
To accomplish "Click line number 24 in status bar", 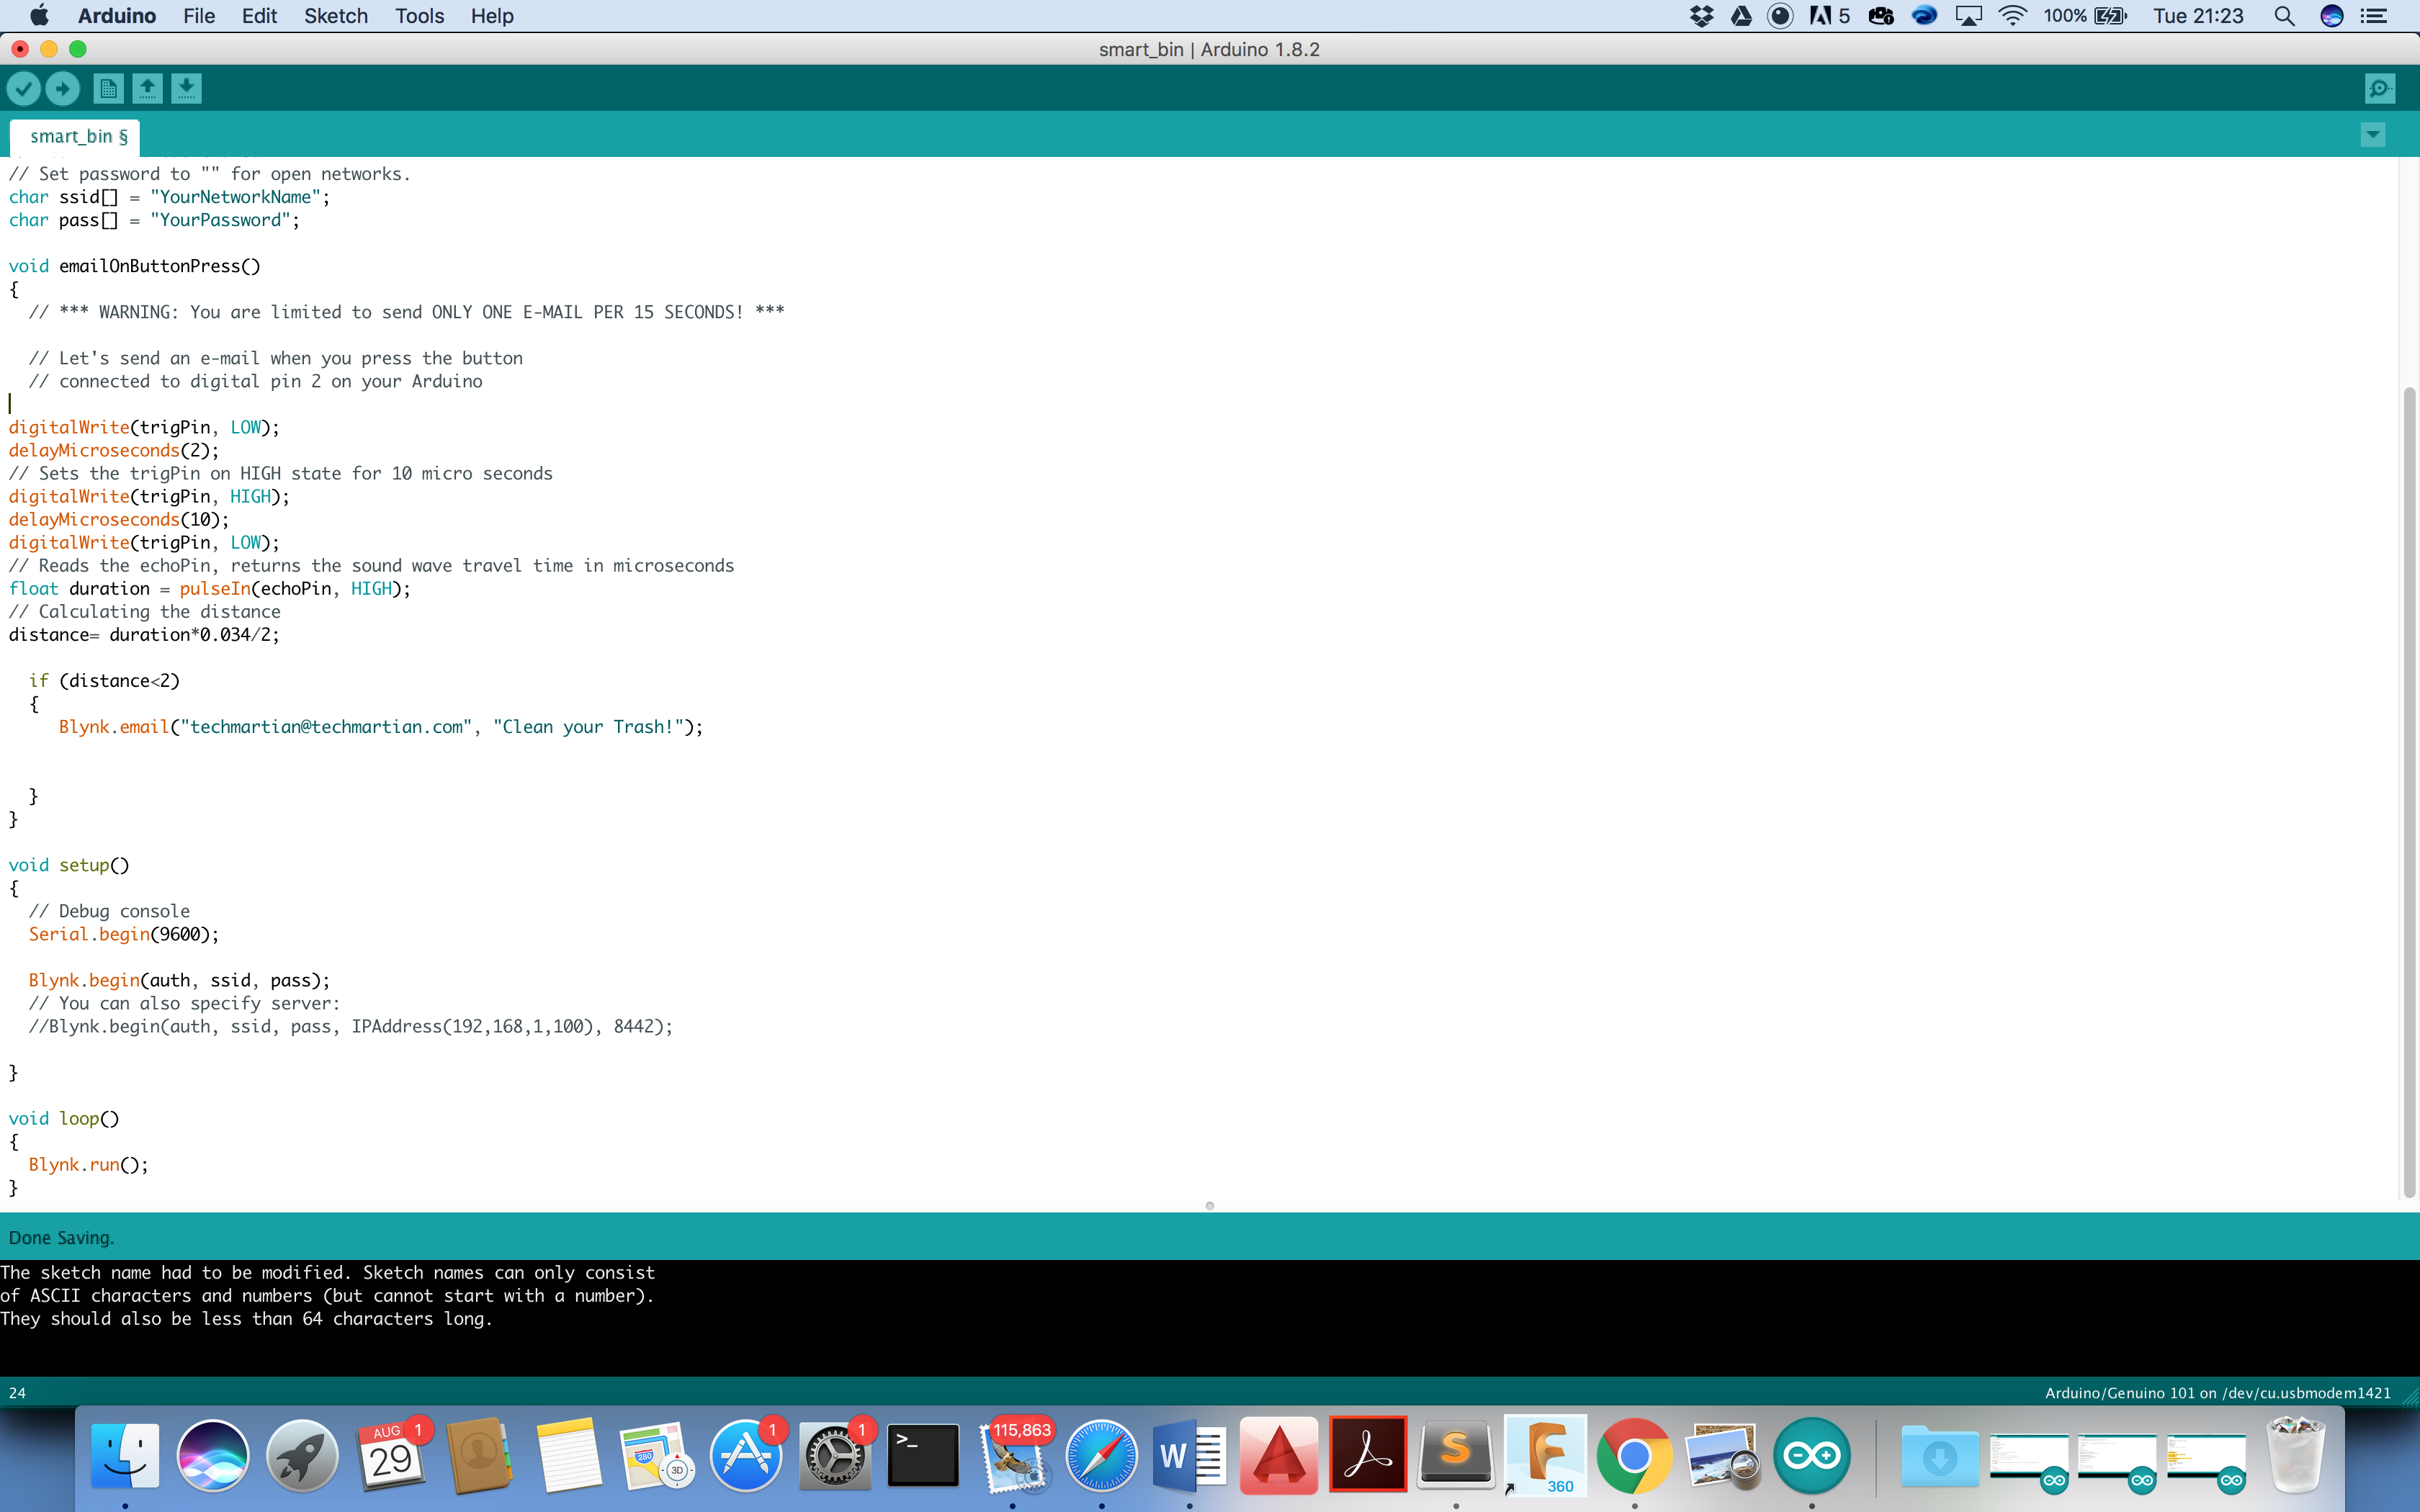I will click(17, 1393).
